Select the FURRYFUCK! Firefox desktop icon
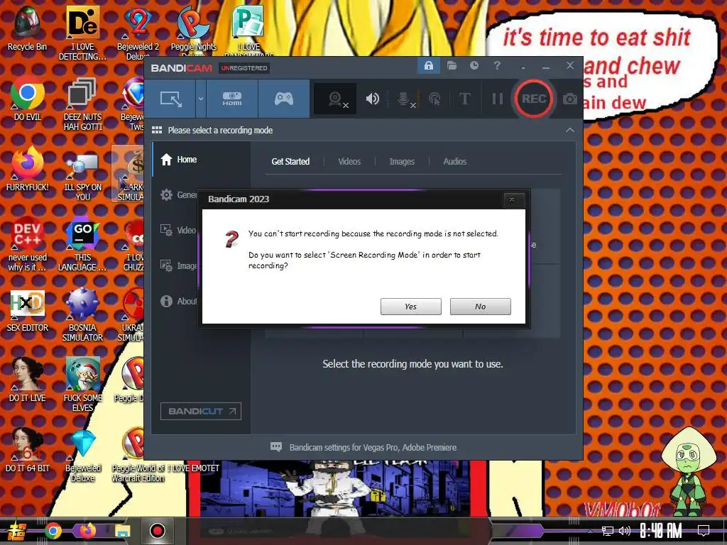The height and width of the screenshot is (545, 727). [x=28, y=169]
